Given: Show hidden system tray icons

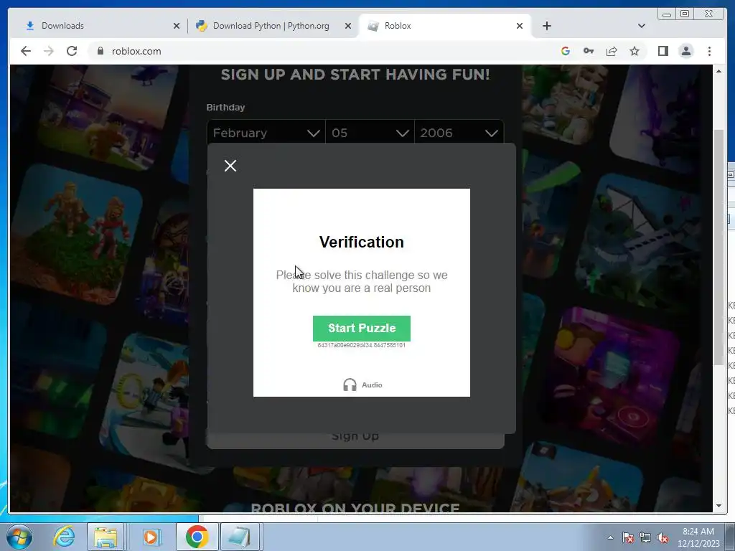Looking at the screenshot, I should pyautogui.click(x=610, y=537).
